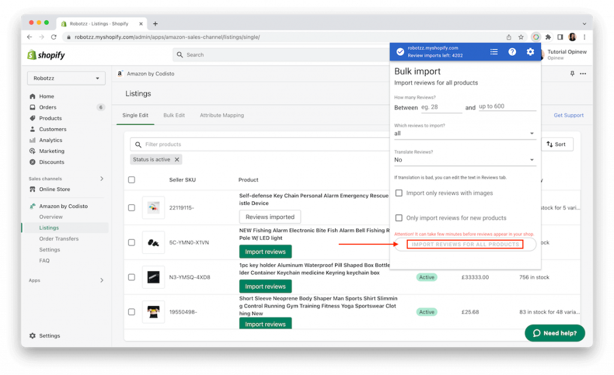Import reviews for the Neoprene Body Shaper

coord(266,323)
